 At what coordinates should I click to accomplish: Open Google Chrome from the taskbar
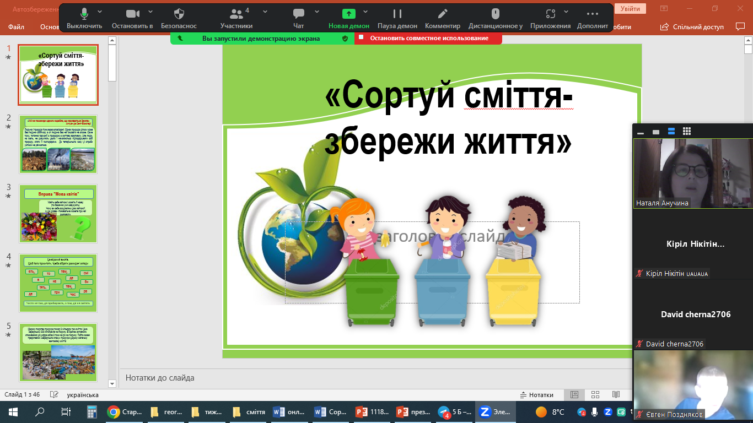click(x=114, y=411)
